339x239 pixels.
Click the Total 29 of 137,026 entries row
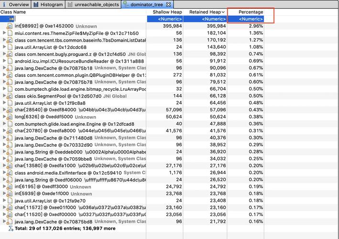coord(132,228)
